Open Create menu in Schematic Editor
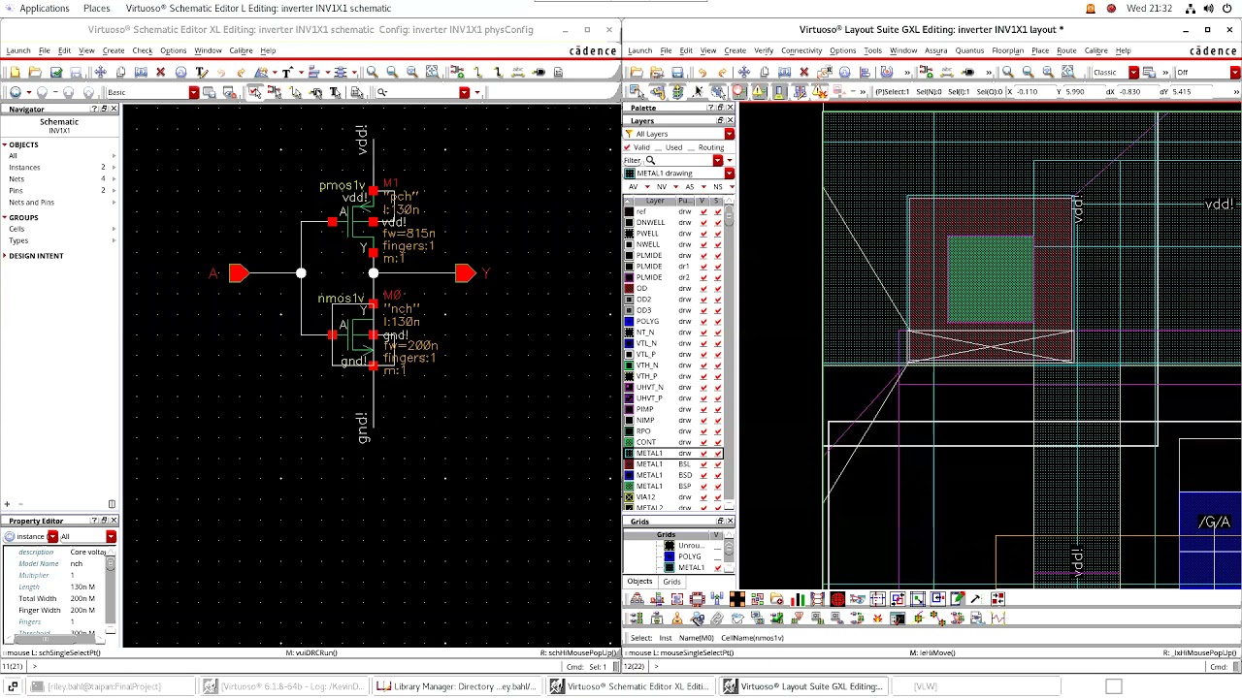This screenshot has height=698, width=1242. (x=114, y=50)
